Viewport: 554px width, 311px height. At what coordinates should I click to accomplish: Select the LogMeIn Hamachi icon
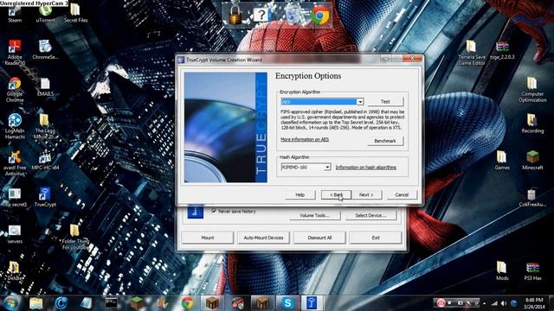15,126
